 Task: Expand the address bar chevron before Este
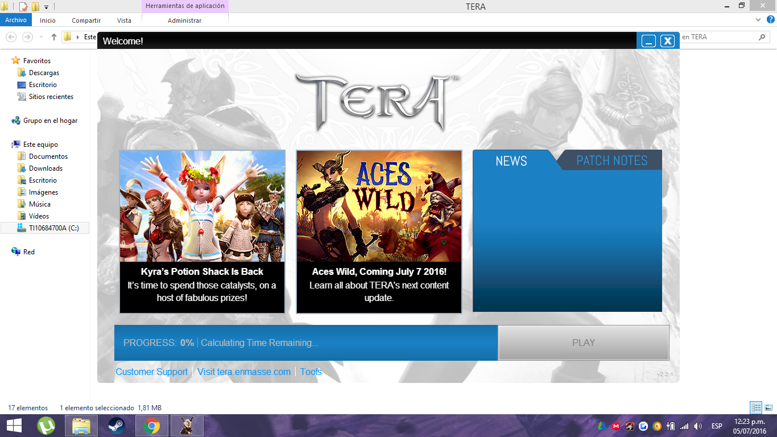point(78,37)
